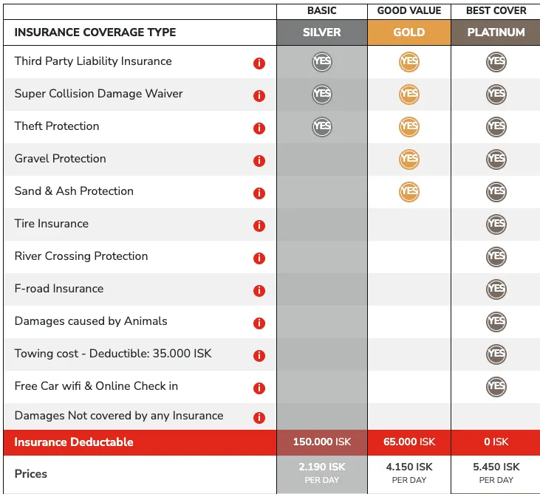The width and height of the screenshot is (540, 494).
Task: Click Silver YES badge for Third Party Liability
Action: coord(322,61)
